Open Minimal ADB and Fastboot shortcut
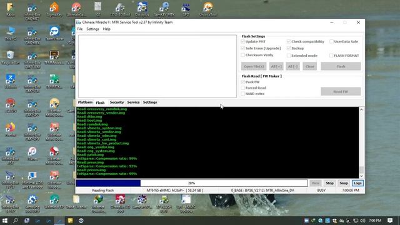 click(32, 180)
